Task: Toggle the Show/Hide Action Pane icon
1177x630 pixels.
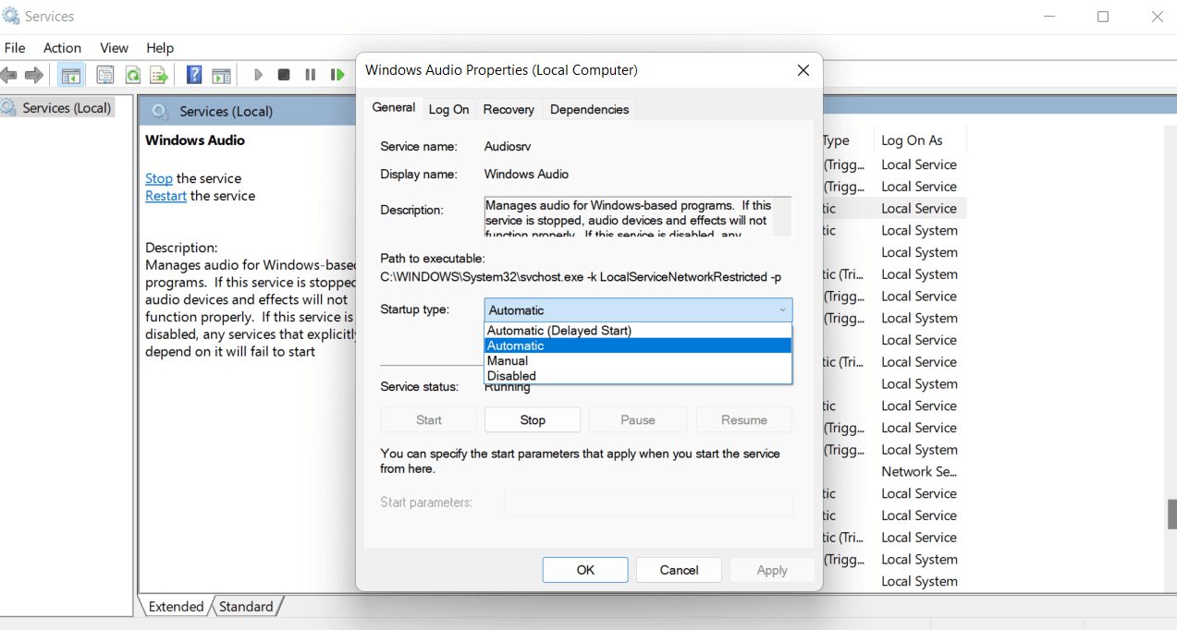Action: pyautogui.click(x=221, y=75)
